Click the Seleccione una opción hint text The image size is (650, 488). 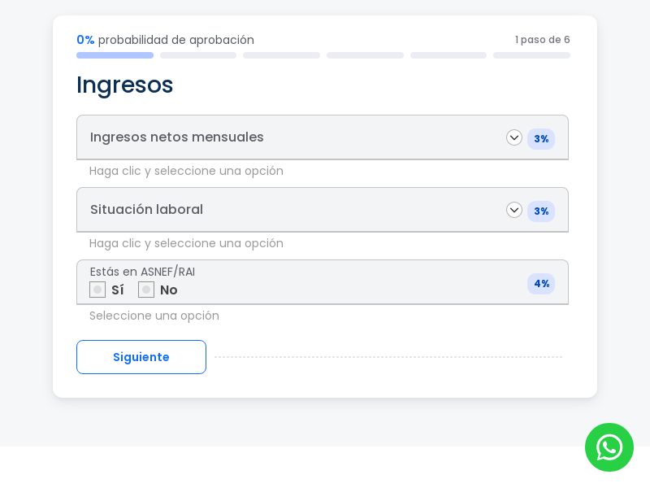click(154, 316)
